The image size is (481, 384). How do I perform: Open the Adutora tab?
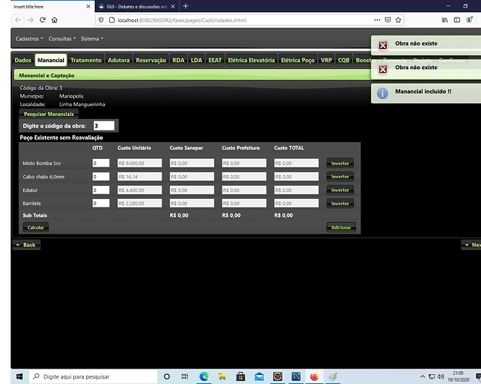click(x=119, y=61)
